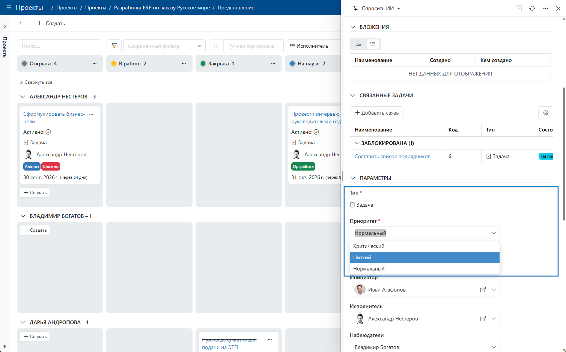This screenshot has height=352, width=566.
Task: Open Закрыта column options menu
Action: click(273, 63)
